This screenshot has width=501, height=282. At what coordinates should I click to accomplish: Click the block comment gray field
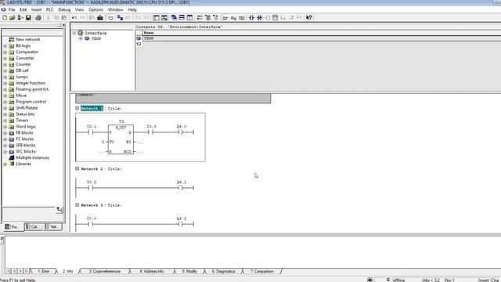coord(173,99)
